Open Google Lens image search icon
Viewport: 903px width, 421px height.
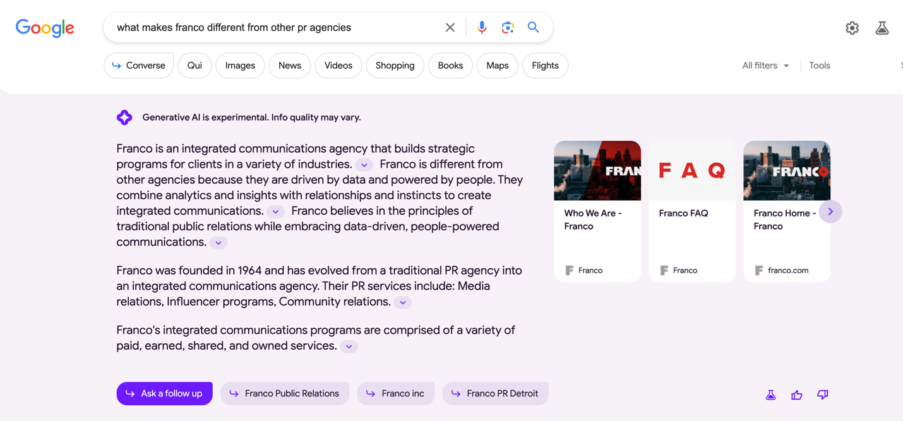tap(508, 28)
